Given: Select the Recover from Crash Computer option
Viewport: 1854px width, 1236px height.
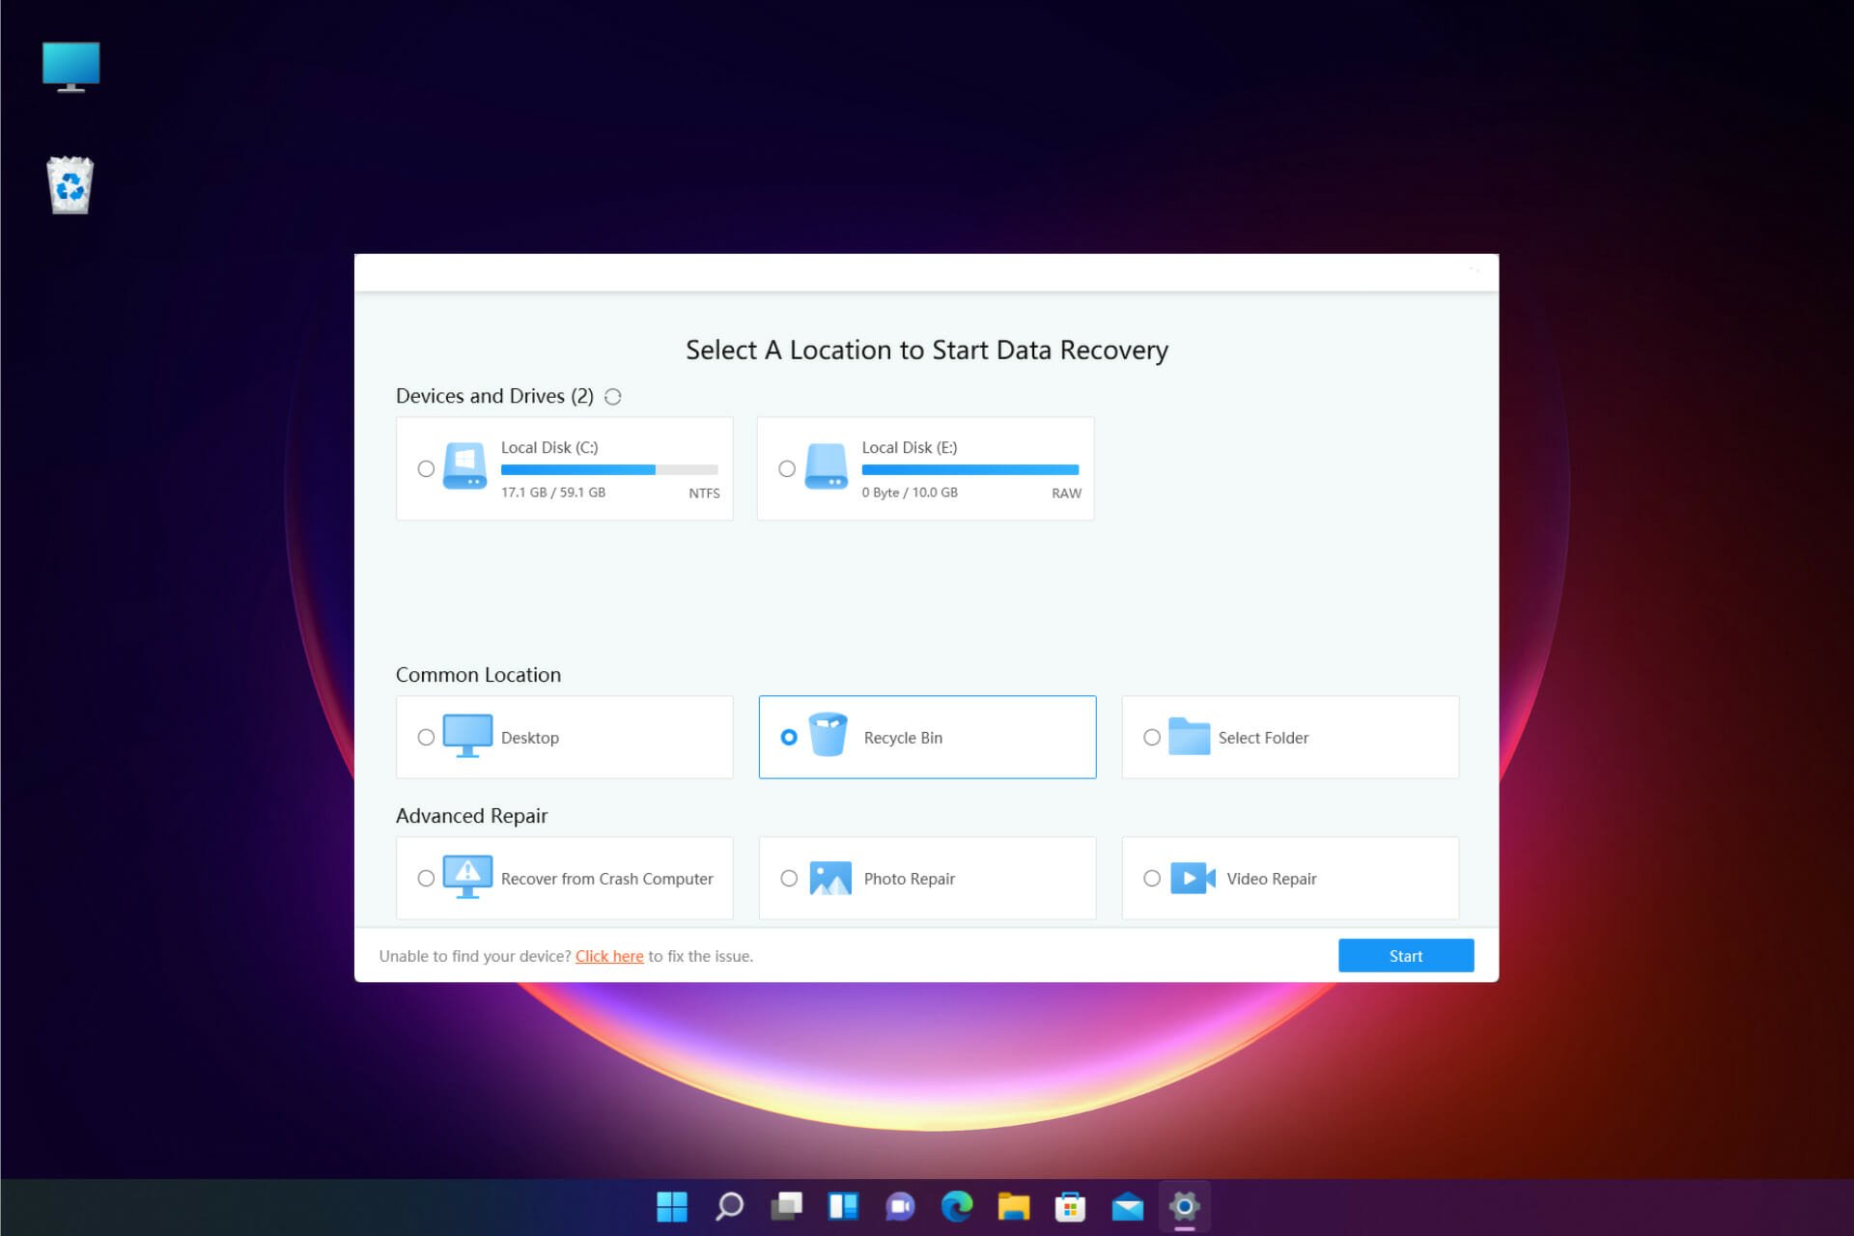Looking at the screenshot, I should click(x=426, y=878).
